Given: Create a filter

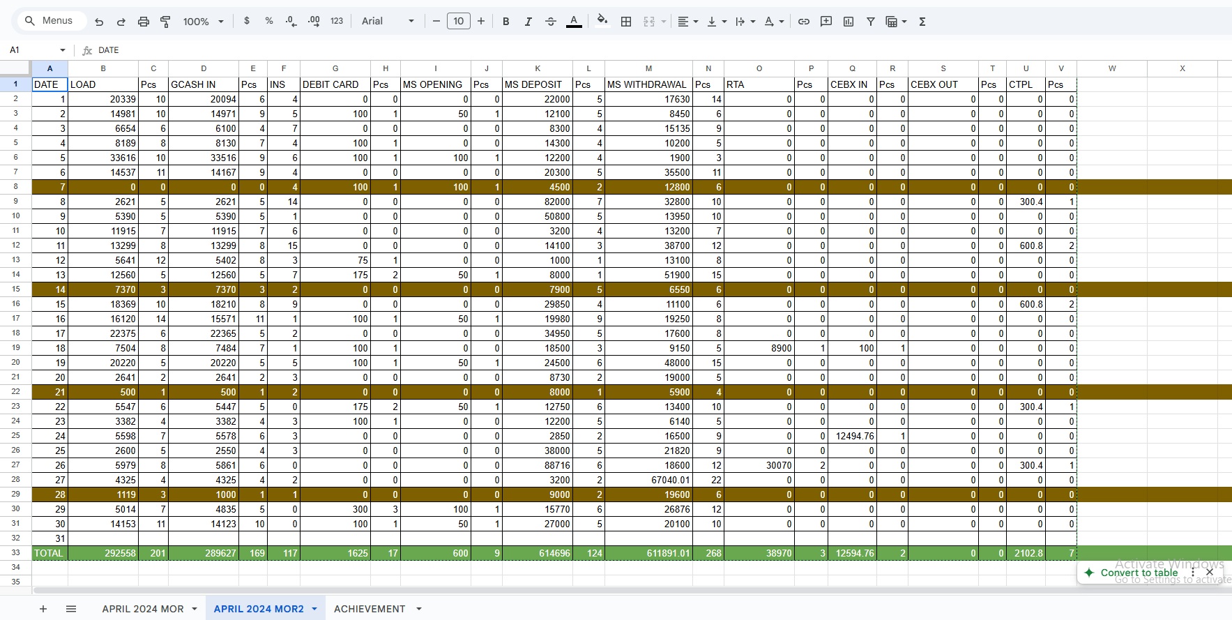Looking at the screenshot, I should [871, 22].
